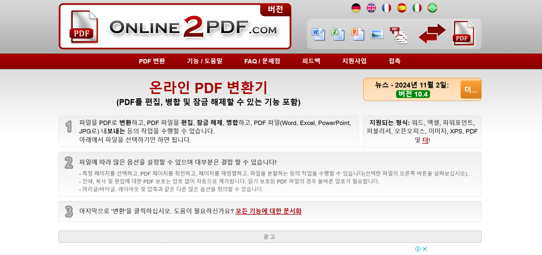
Task: Click the Excel spreadsheet icon
Action: click(338, 34)
